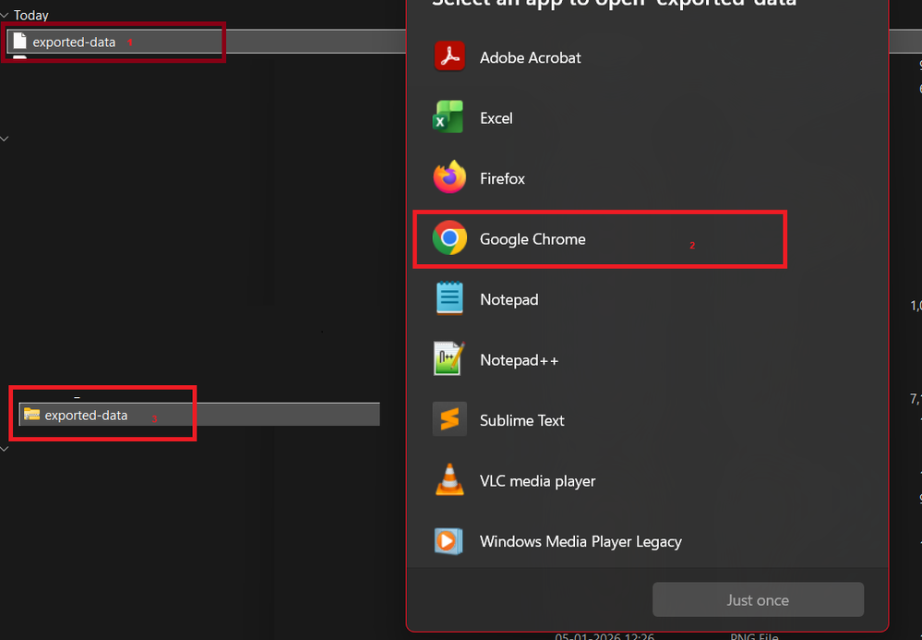Click the Excel app icon

click(448, 117)
